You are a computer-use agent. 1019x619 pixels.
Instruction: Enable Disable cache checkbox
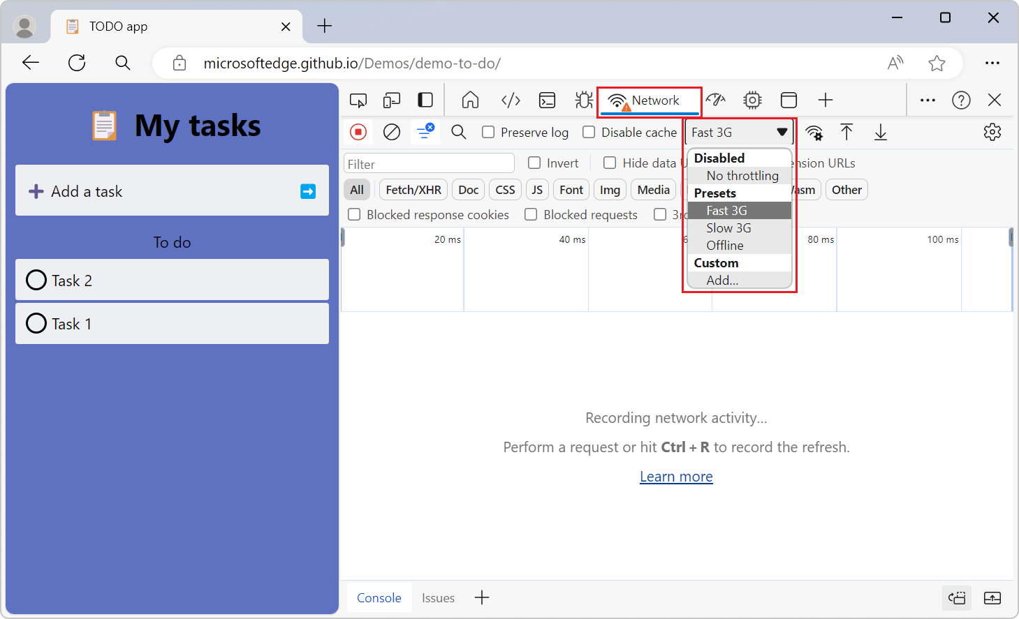tap(589, 132)
